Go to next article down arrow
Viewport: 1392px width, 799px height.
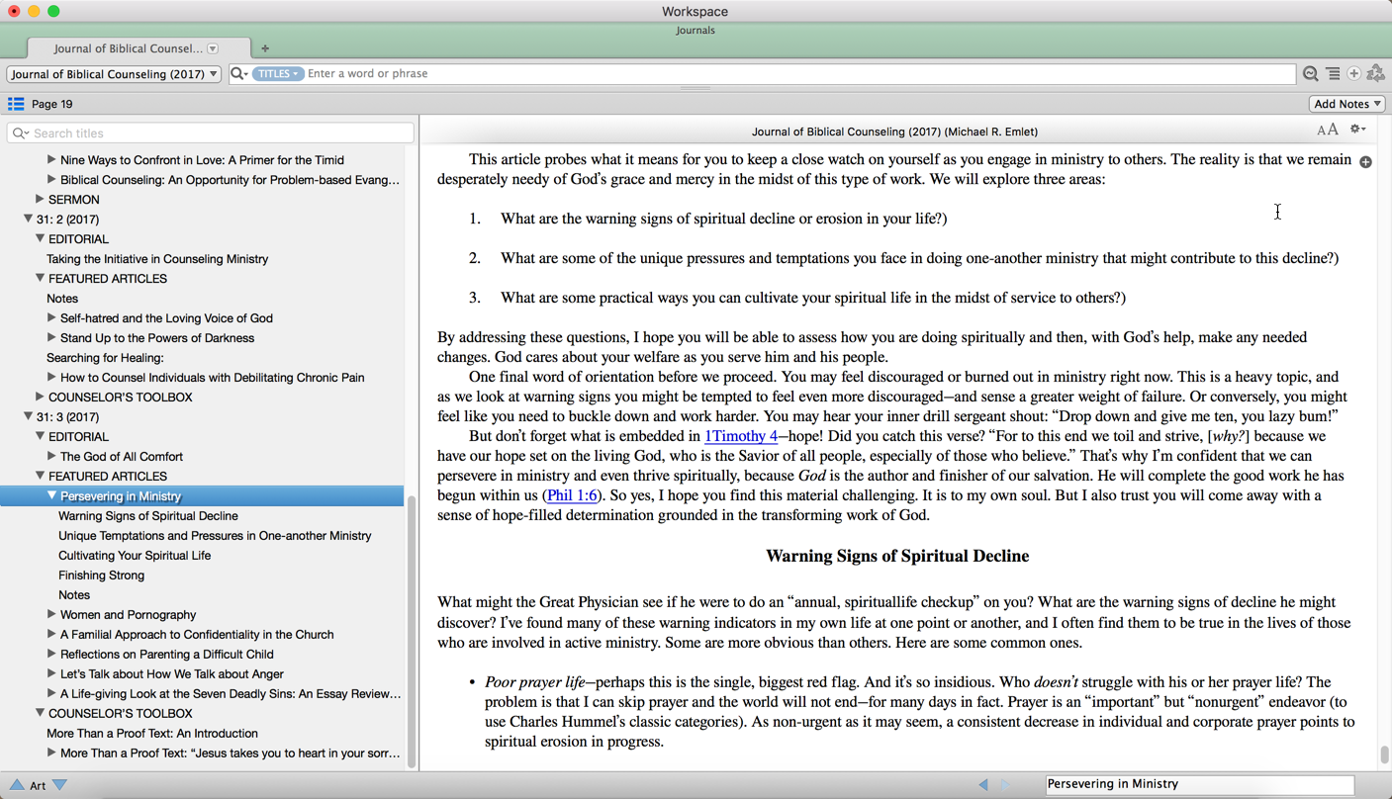[59, 785]
